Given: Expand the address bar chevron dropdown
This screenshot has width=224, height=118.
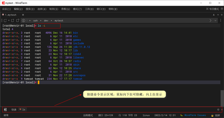Looking at the screenshot, I should 215,20.
